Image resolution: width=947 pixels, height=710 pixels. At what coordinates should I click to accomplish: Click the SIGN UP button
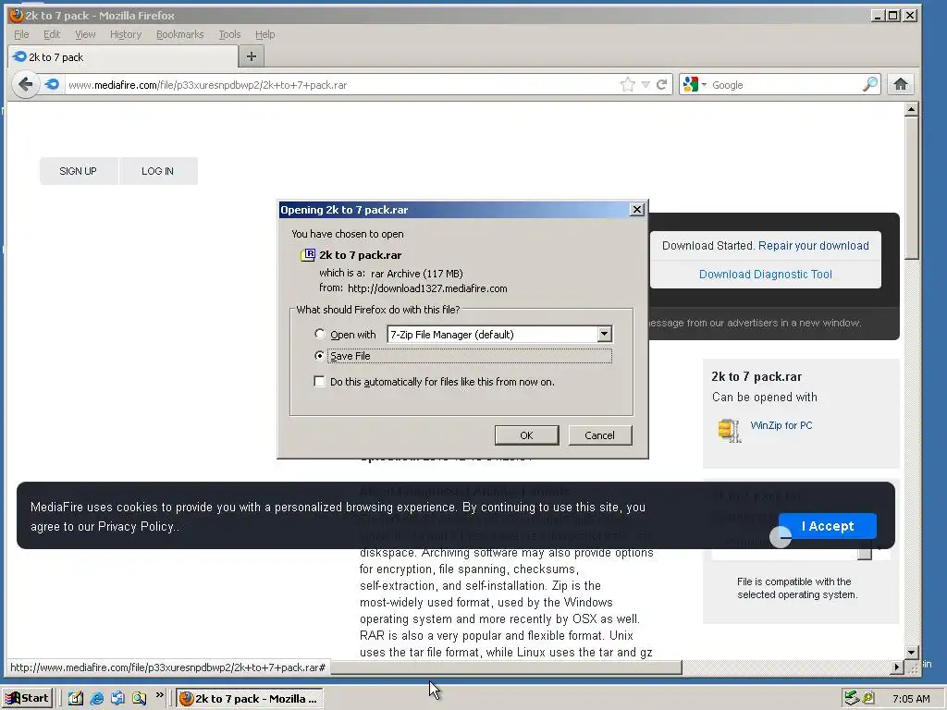coord(79,171)
